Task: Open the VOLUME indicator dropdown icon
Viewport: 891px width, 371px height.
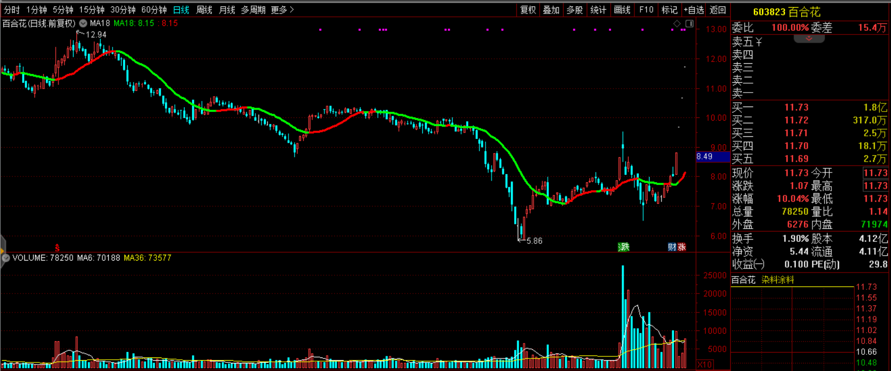Action: (x=6, y=258)
